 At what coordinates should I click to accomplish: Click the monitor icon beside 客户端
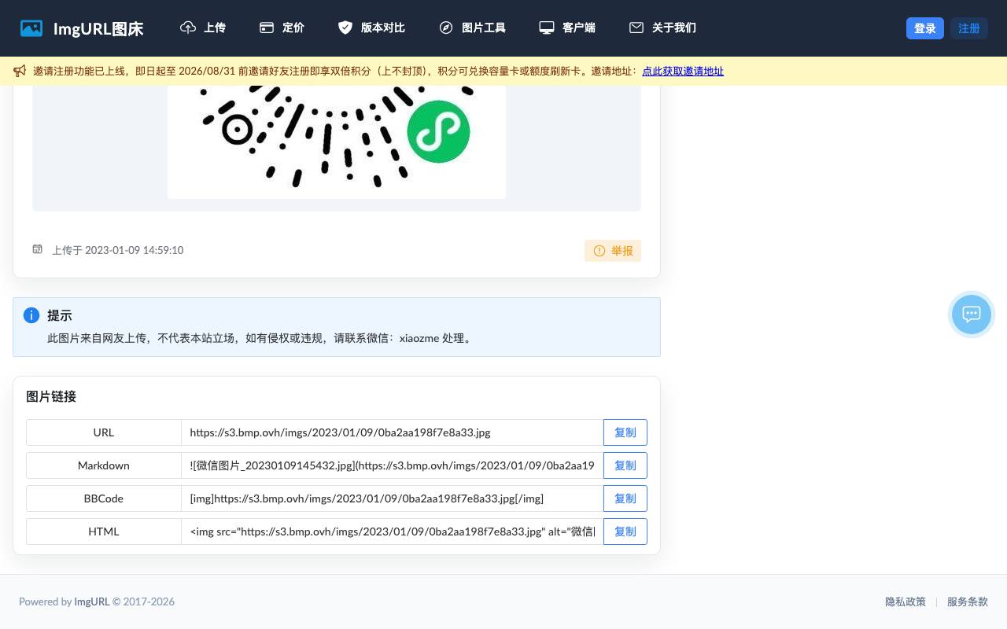[547, 28]
